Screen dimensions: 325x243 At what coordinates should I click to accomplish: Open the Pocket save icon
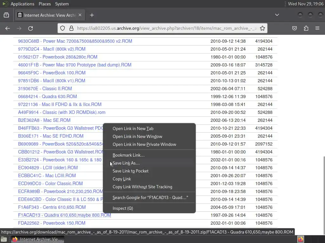pyautogui.click(x=295, y=28)
